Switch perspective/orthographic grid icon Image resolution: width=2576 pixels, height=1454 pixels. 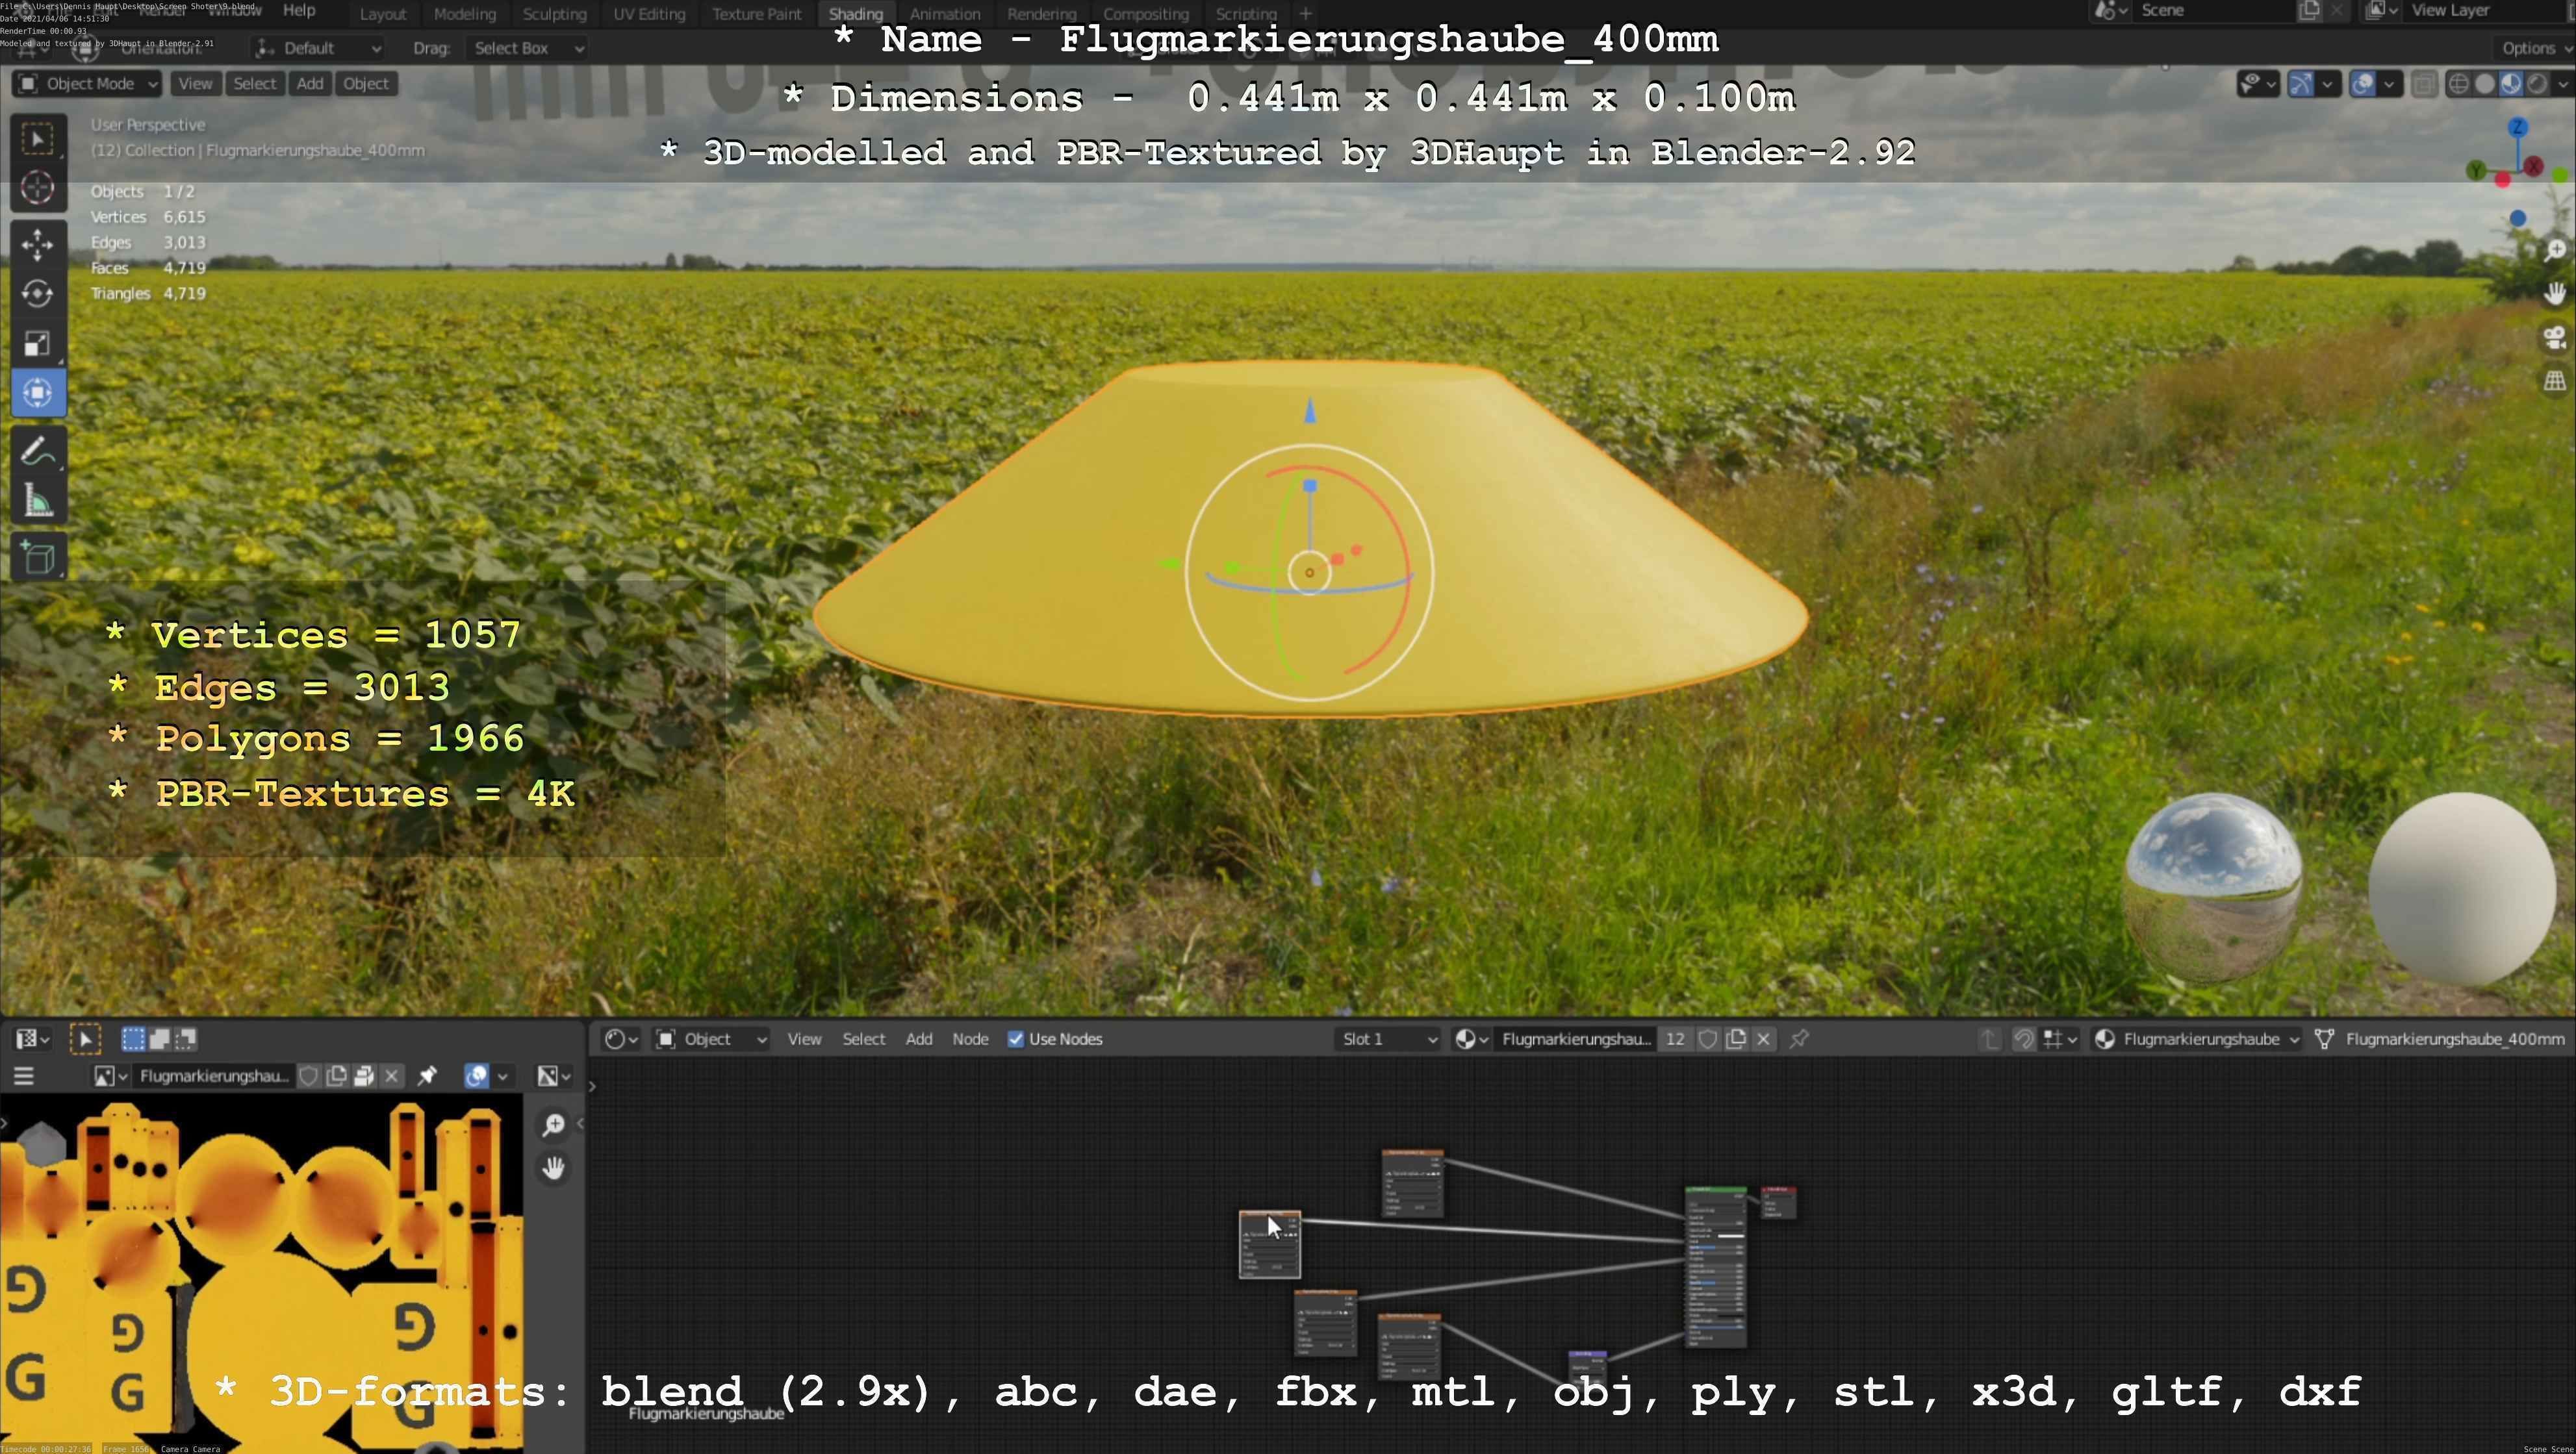(2555, 381)
